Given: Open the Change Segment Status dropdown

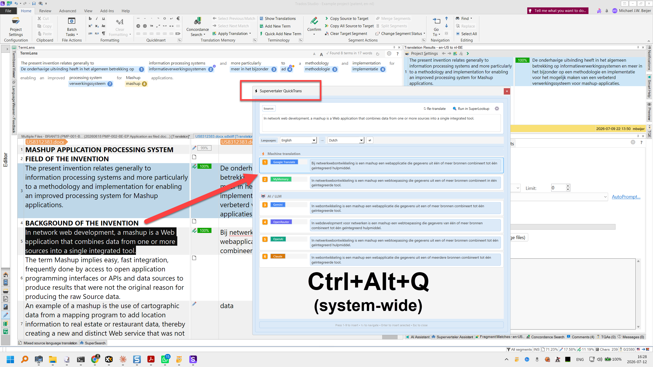Looking at the screenshot, I should 424,34.
